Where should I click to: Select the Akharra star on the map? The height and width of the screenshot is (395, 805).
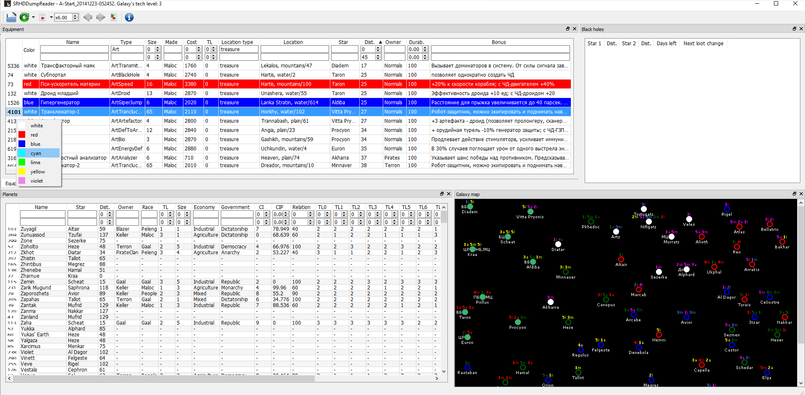click(550, 302)
